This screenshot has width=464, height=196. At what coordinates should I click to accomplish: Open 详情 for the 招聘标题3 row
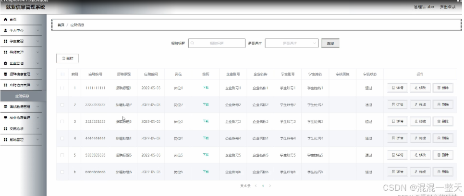point(397,121)
